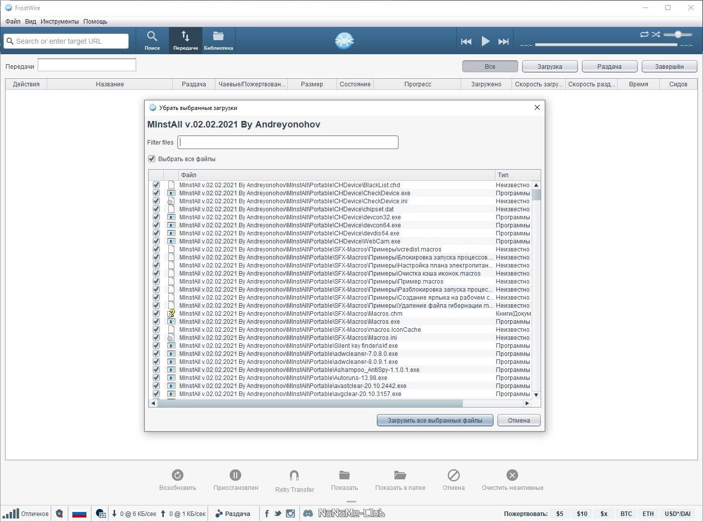Skip to the next track
Screen dimensions: 703x522
click(504, 42)
